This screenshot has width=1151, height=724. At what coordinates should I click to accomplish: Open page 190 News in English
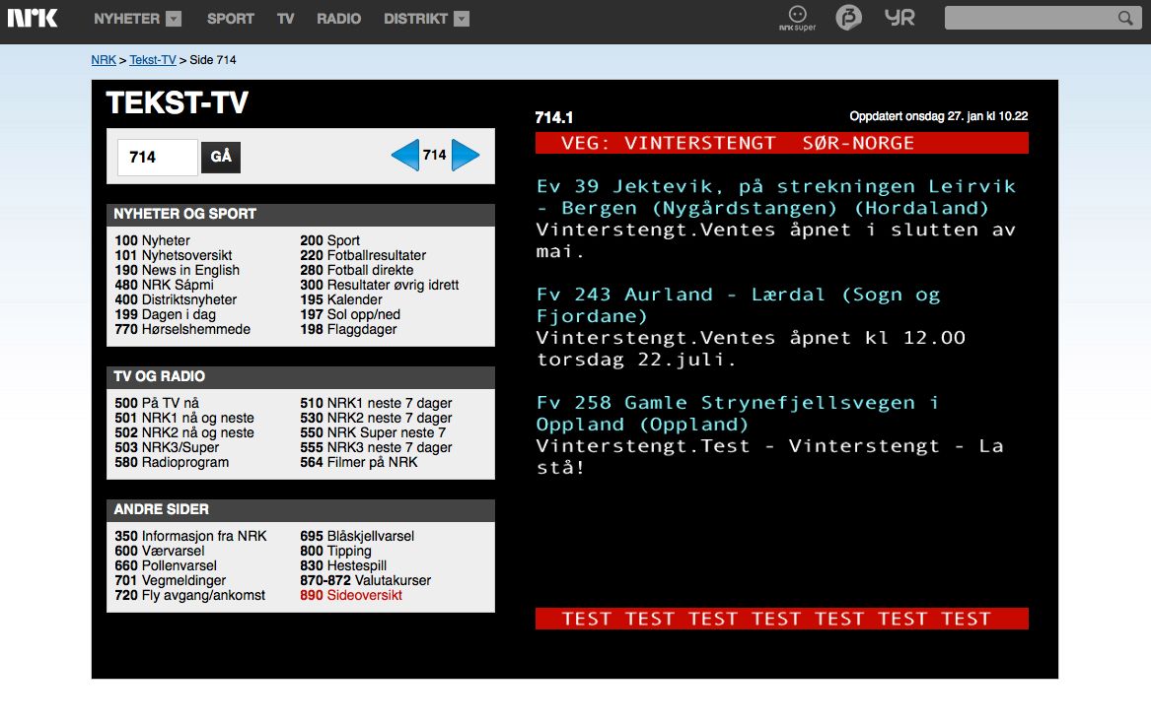pyautogui.click(x=178, y=271)
